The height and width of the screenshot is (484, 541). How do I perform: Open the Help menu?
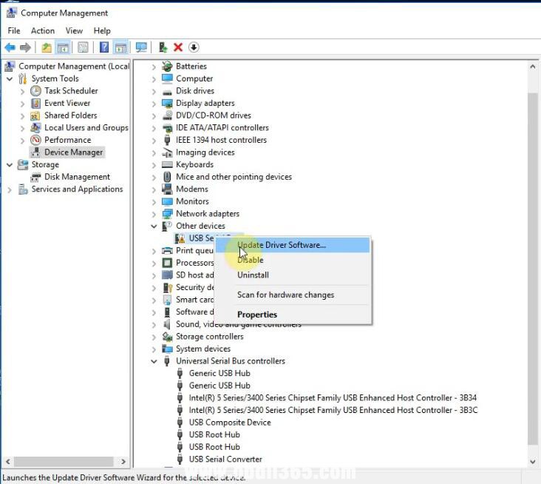102,31
